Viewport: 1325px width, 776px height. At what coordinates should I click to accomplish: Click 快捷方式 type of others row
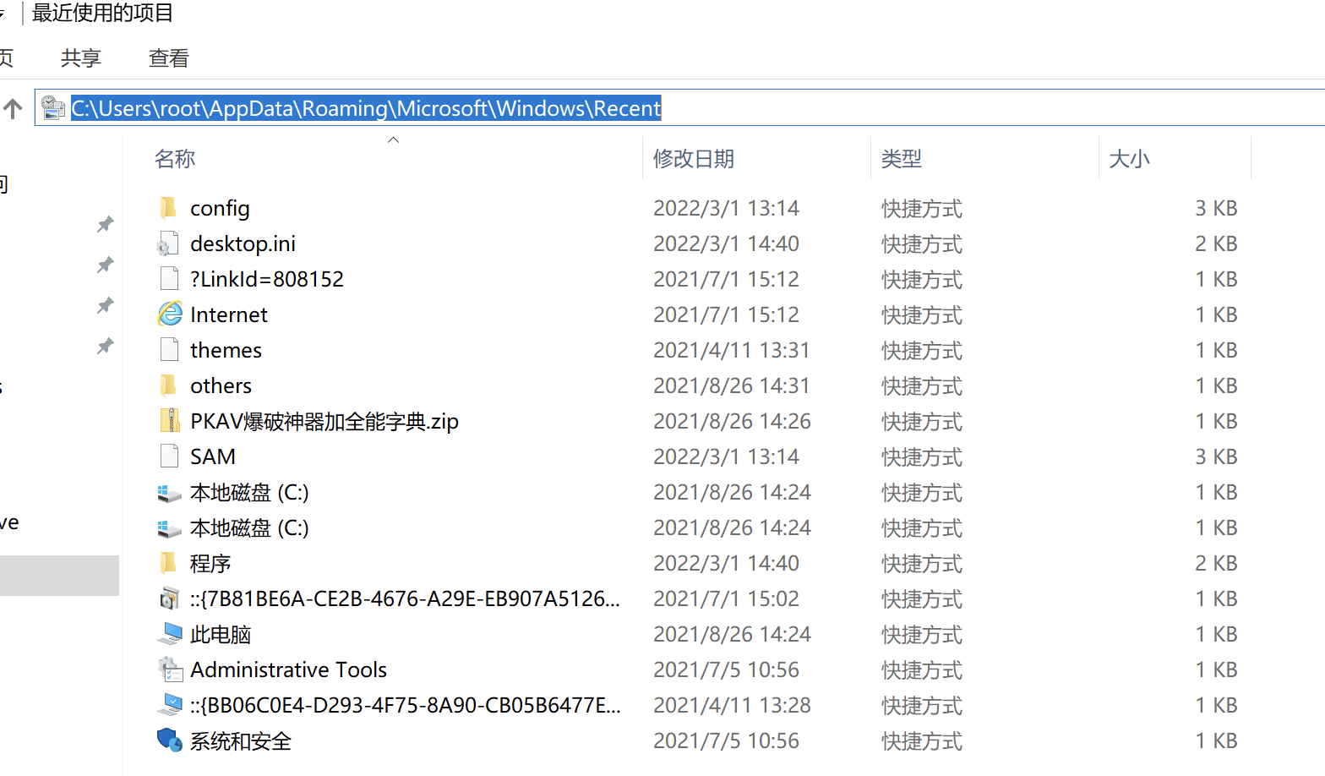click(922, 385)
